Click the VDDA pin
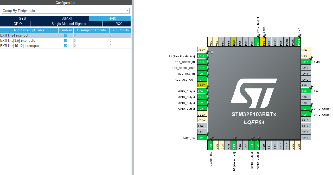The height and width of the screenshot is (175, 333). coord(202,120)
